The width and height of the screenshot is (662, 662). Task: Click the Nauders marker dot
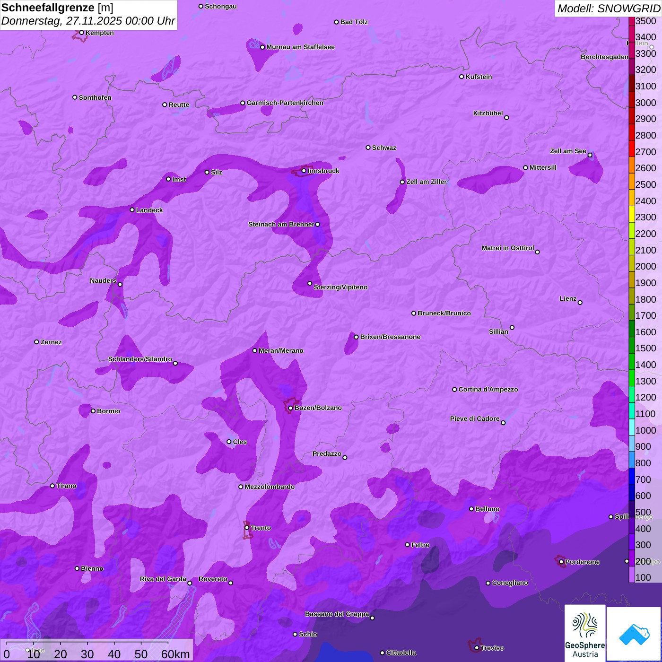[120, 284]
